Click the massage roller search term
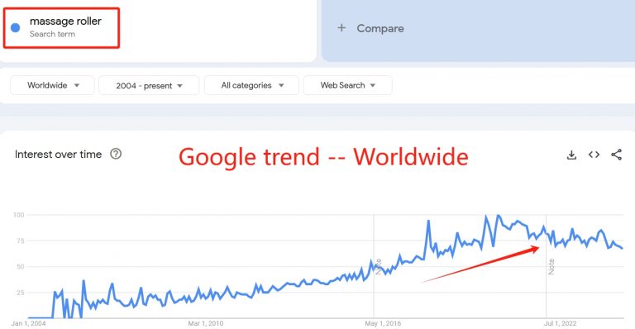This screenshot has height=329, width=635. click(x=65, y=21)
